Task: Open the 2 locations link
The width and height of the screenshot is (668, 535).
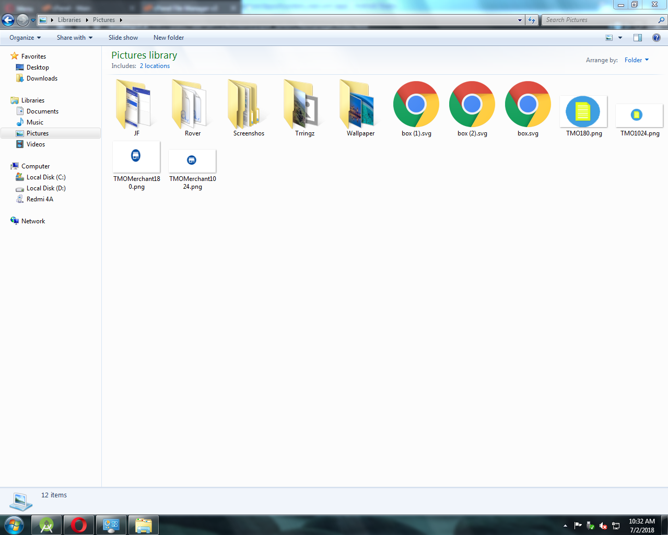Action: [155, 66]
